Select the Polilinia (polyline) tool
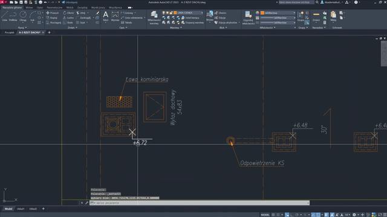This screenshot has width=387, height=217. coord(13,16)
